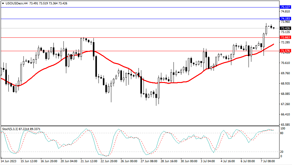Image resolution: width=292 pixels, height=165 pixels.
Task: Select the blue 74.193 resistance price label
Action: 285,19
